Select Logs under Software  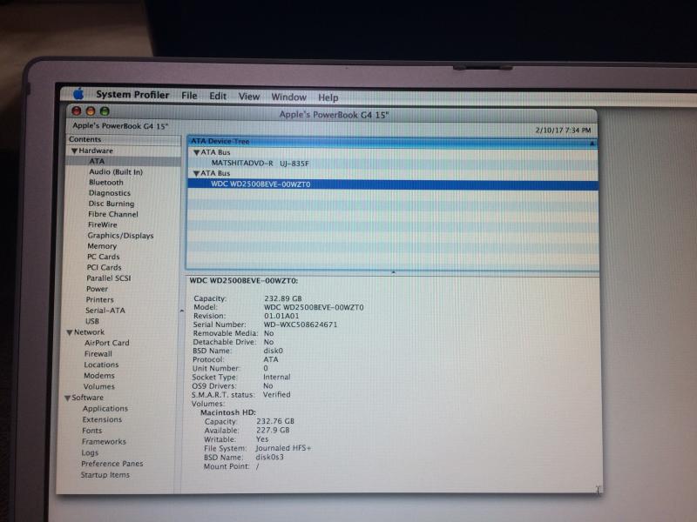(x=90, y=452)
